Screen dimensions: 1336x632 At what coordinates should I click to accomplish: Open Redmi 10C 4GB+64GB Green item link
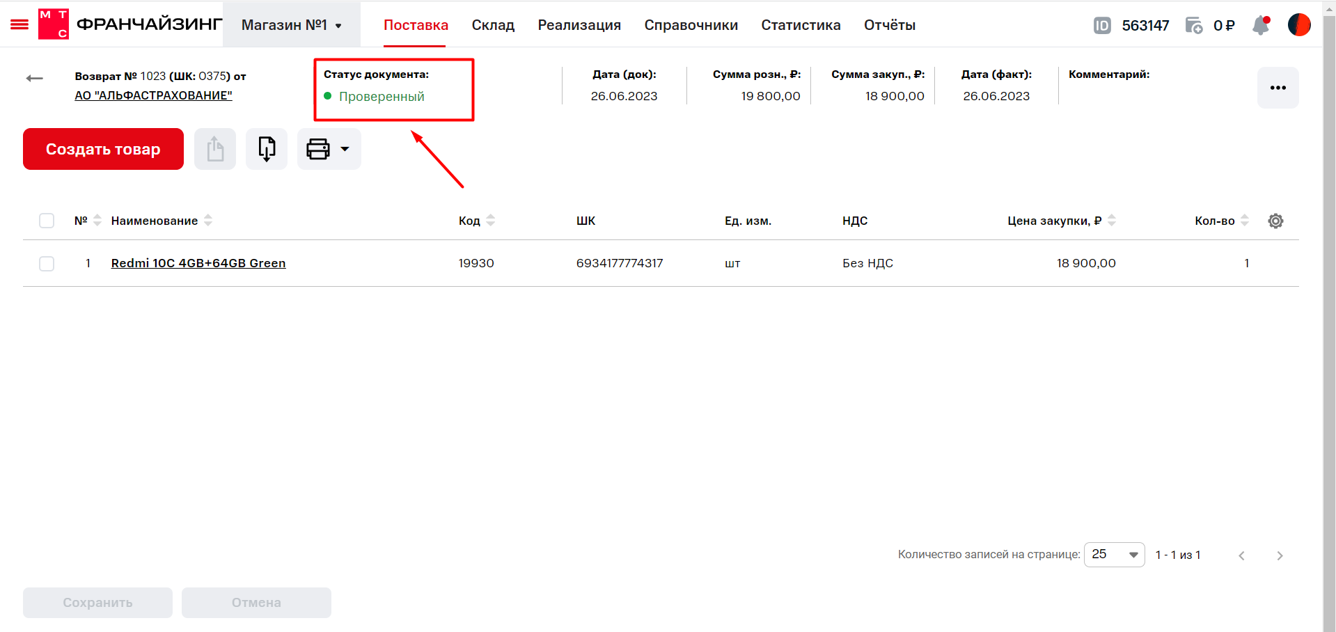(198, 263)
